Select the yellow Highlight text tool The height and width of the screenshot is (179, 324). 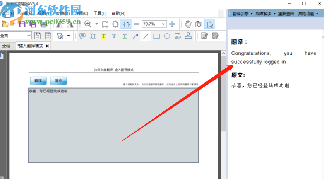[x=103, y=36]
